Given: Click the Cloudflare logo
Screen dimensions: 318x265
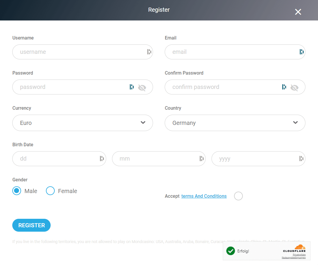Looking at the screenshot, I should [294, 249].
